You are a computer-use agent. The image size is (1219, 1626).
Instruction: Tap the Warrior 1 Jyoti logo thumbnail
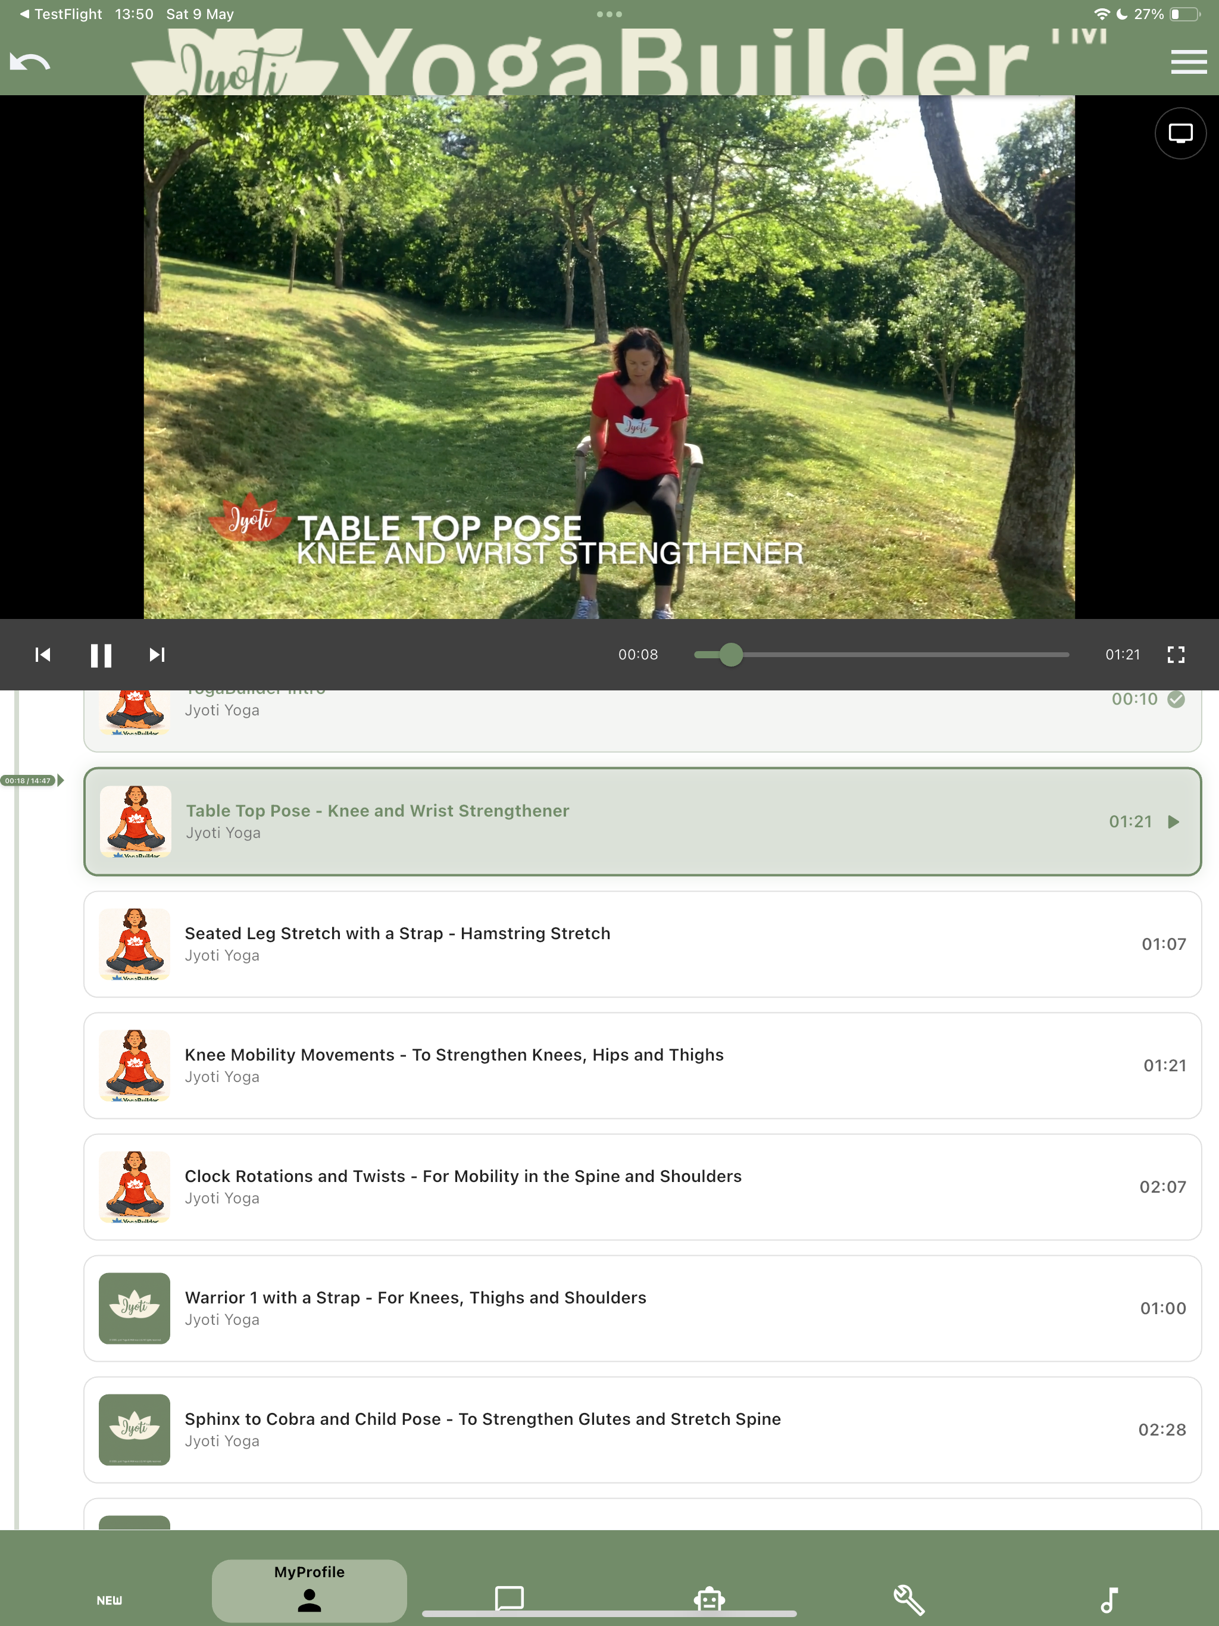click(x=135, y=1308)
